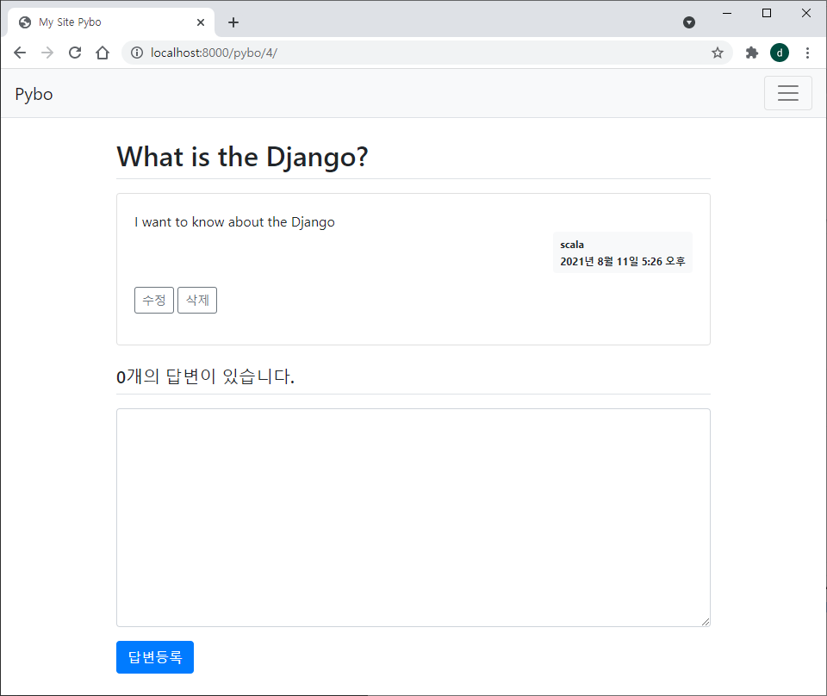
Task: Go back using browser back arrow
Action: (20, 53)
